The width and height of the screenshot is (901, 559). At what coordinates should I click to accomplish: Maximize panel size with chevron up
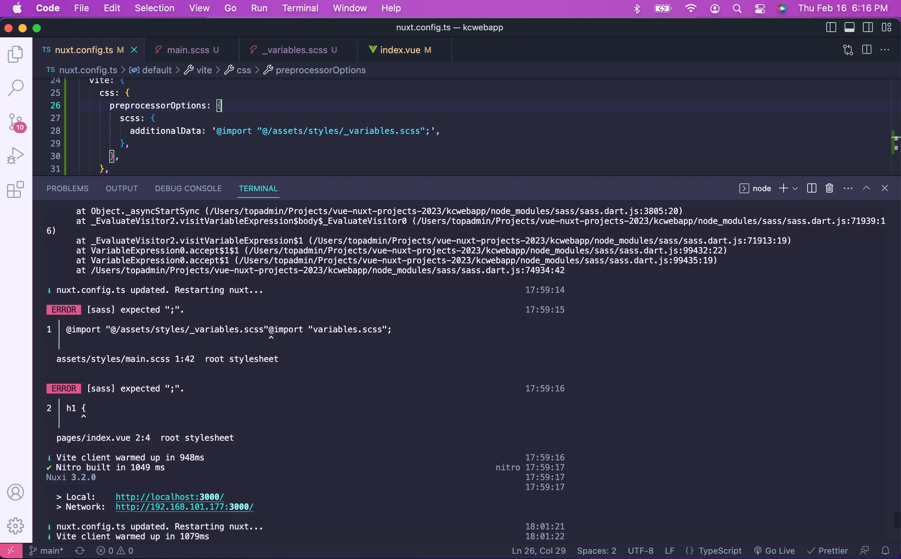[x=866, y=188]
